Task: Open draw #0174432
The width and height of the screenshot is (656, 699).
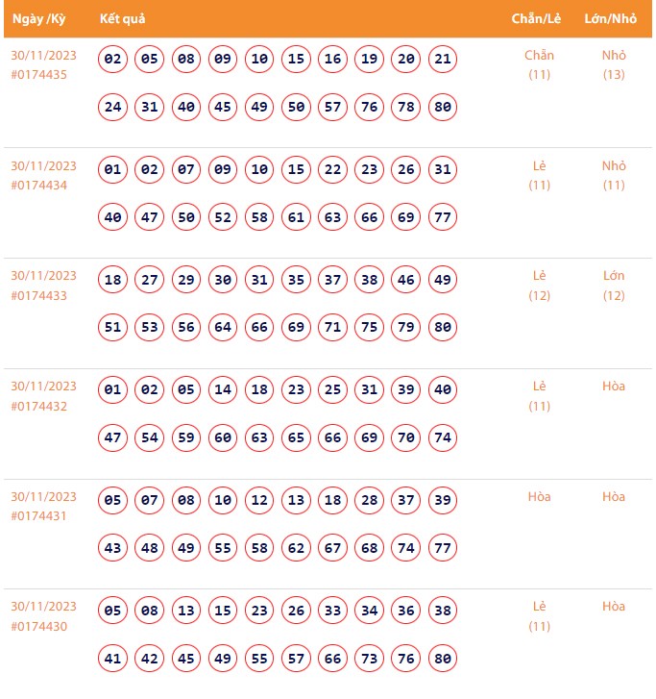Action: point(39,407)
